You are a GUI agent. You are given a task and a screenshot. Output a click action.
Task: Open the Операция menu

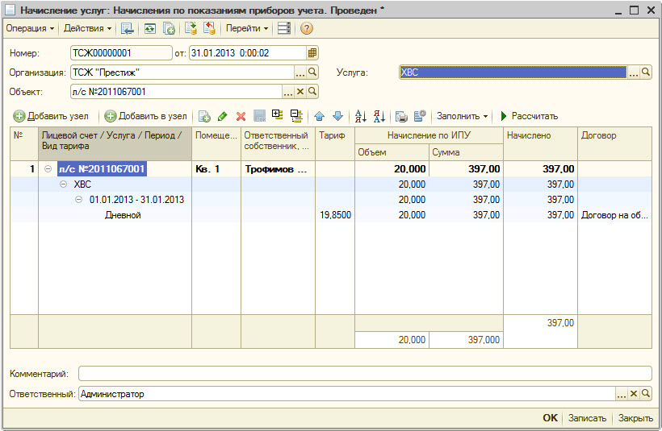(x=30, y=28)
